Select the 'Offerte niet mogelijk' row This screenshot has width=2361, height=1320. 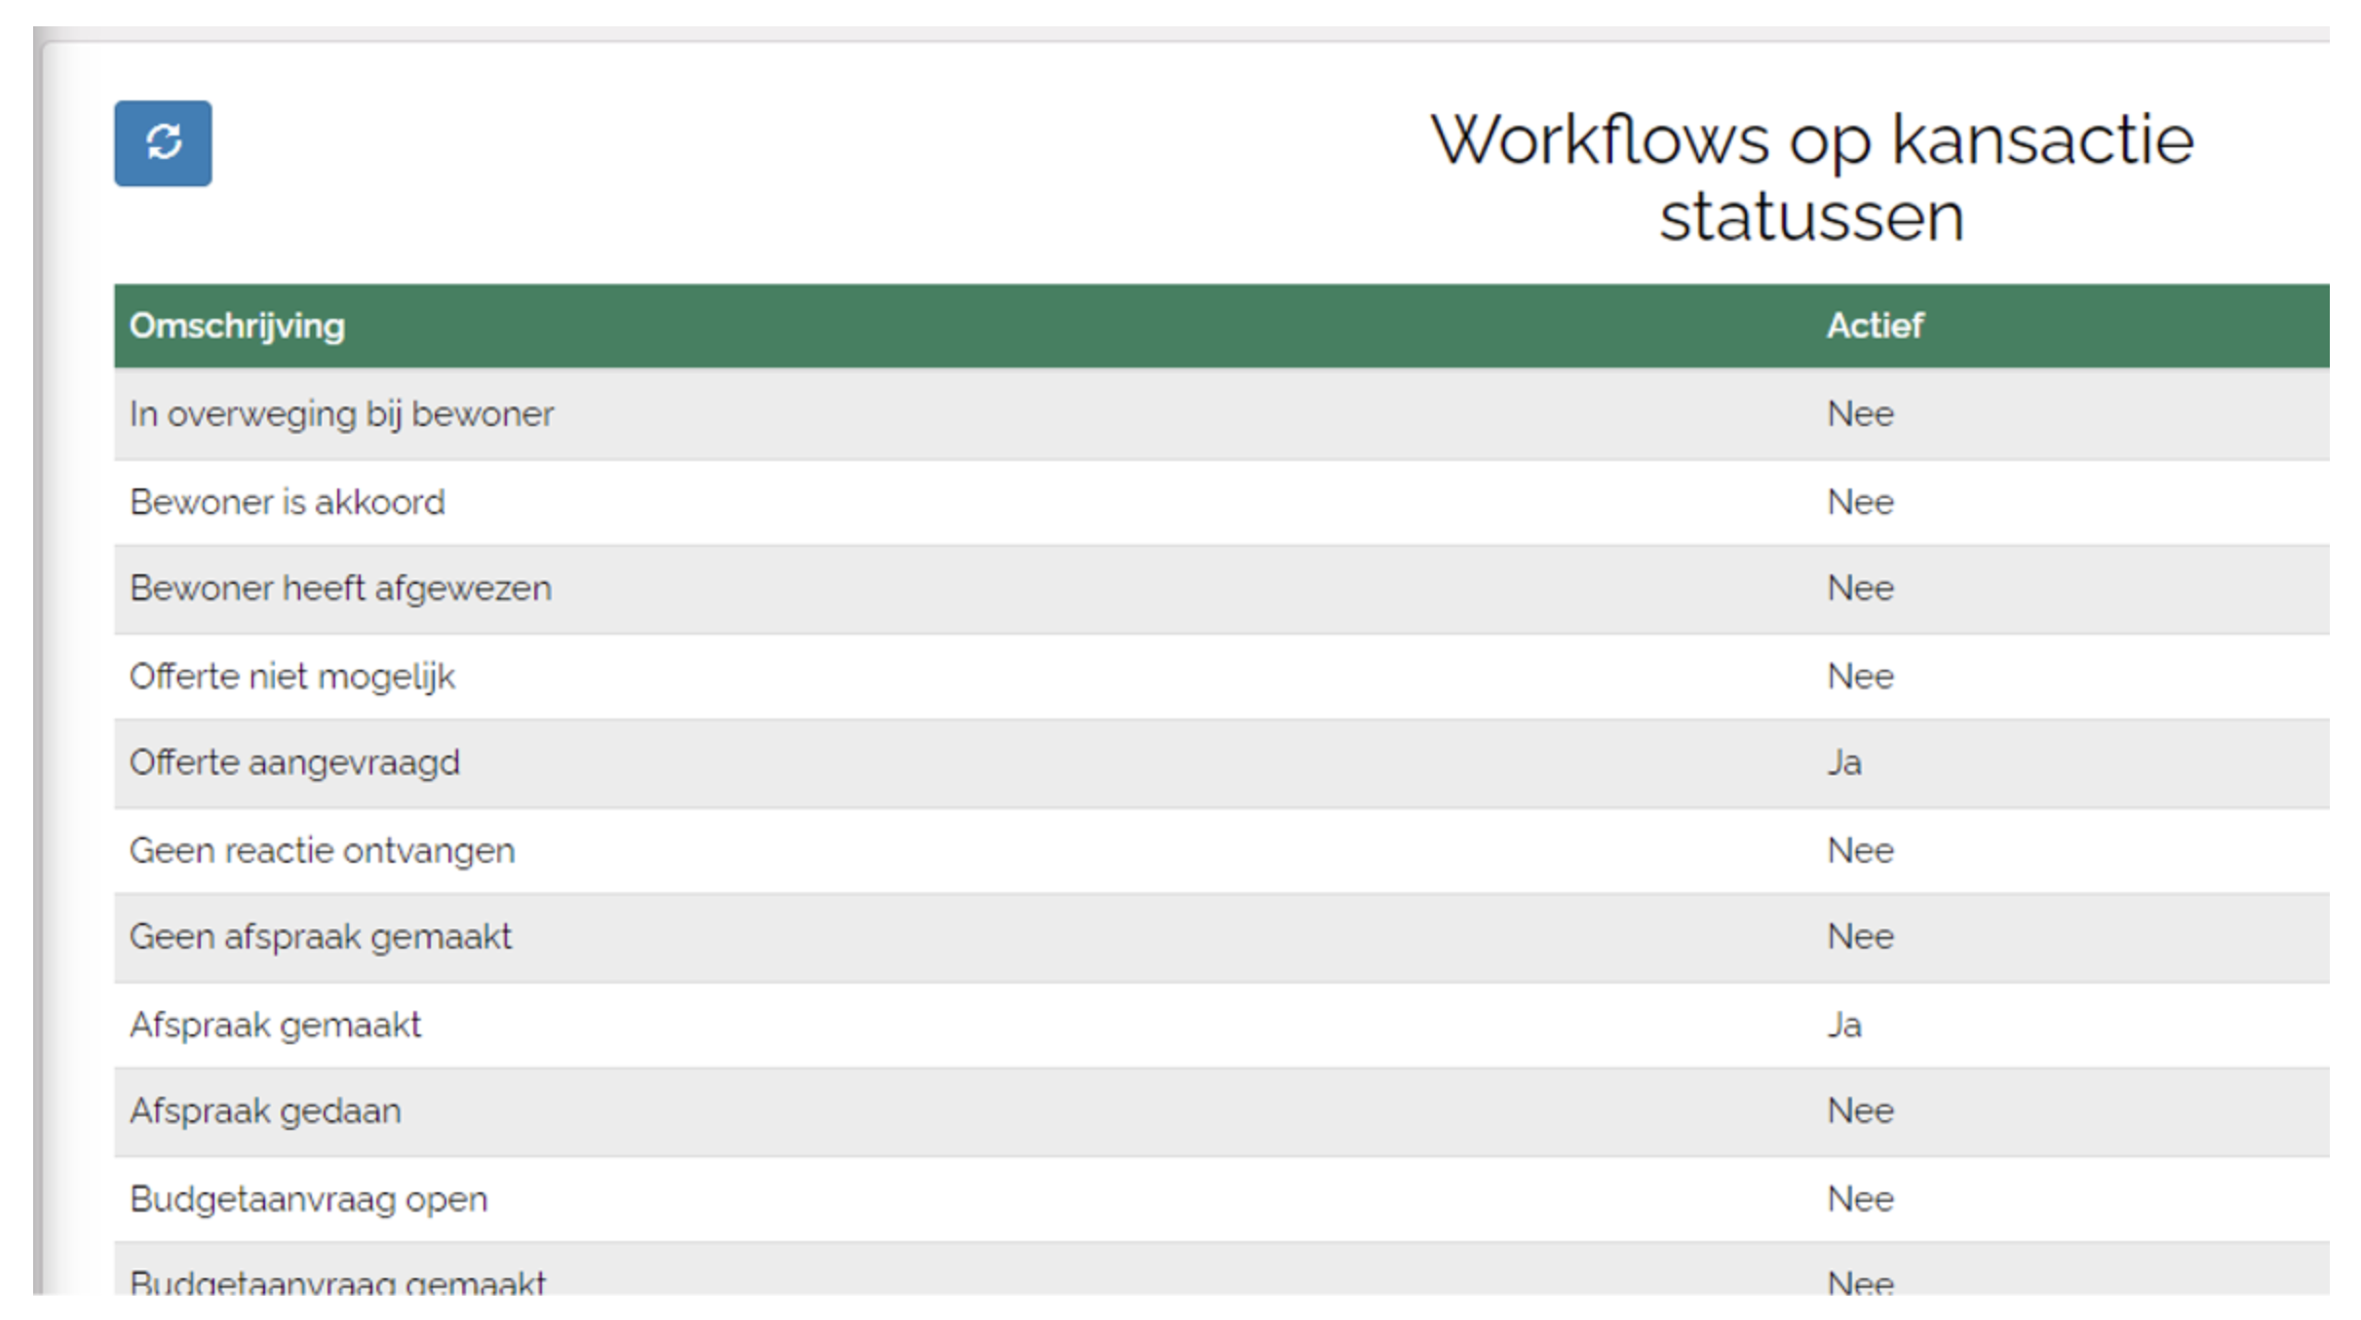tap(291, 677)
